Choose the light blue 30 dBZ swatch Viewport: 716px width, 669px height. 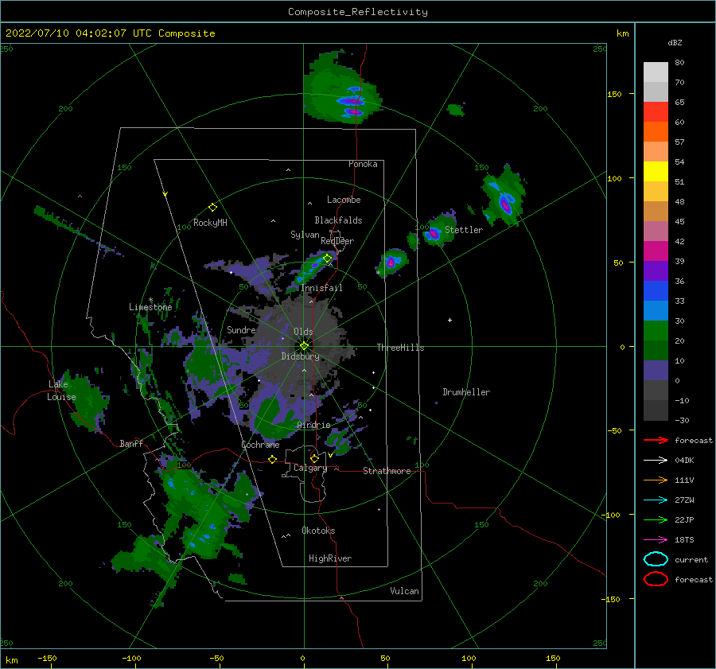[656, 310]
